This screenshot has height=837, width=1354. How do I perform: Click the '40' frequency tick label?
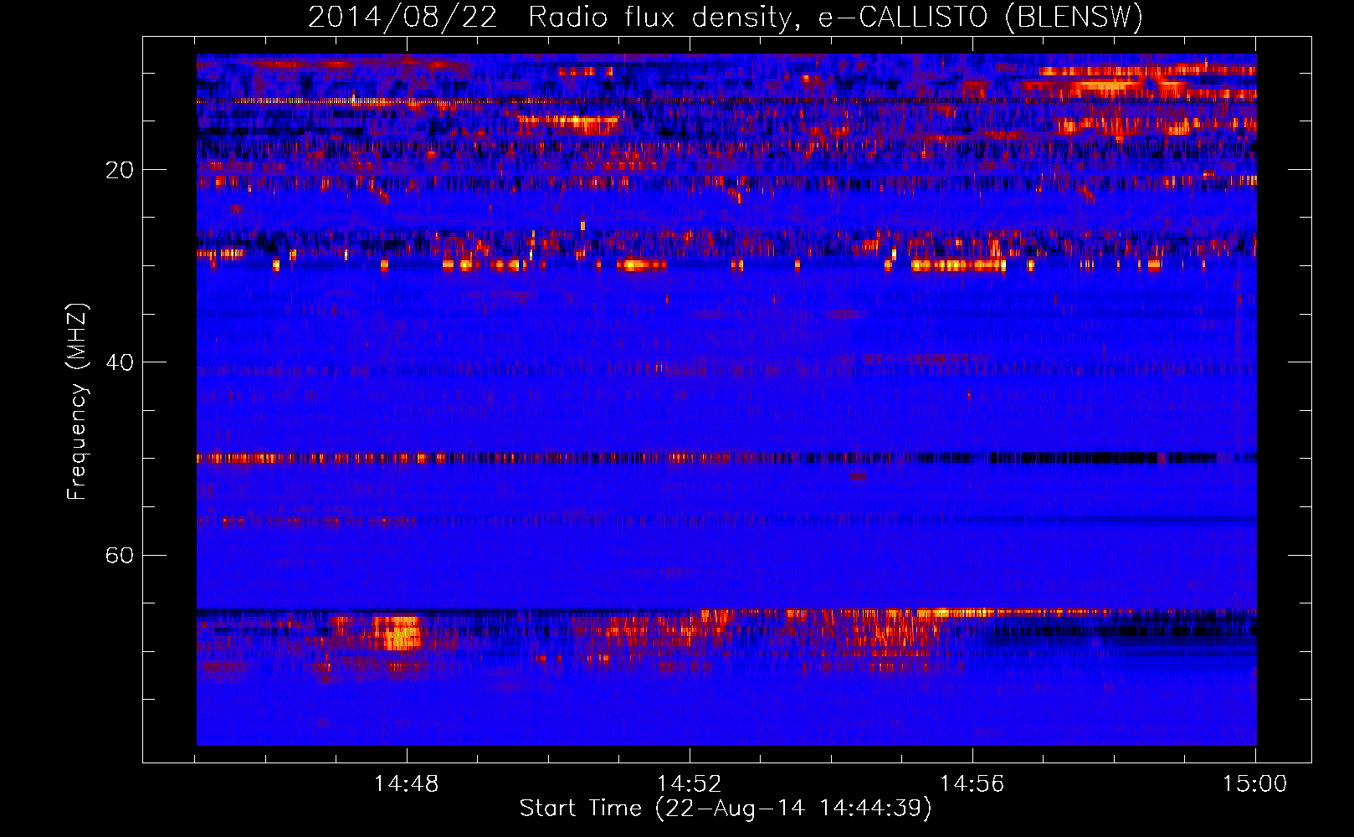pyautogui.click(x=120, y=362)
